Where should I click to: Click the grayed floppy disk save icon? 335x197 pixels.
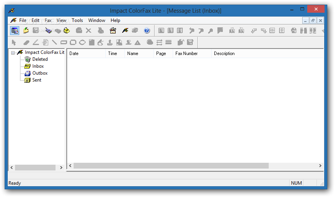[x=36, y=30]
